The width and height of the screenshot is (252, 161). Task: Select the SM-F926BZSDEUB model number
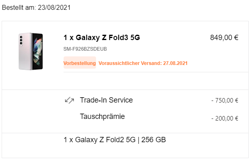click(x=85, y=49)
